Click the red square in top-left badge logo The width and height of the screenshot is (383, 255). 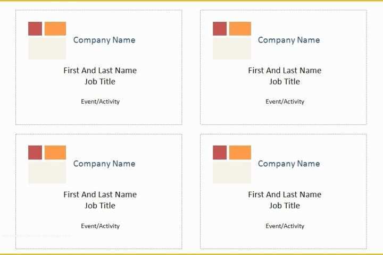point(35,29)
